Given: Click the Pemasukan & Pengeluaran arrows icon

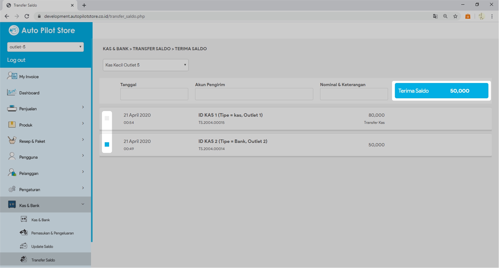Looking at the screenshot, I should coord(24,232).
